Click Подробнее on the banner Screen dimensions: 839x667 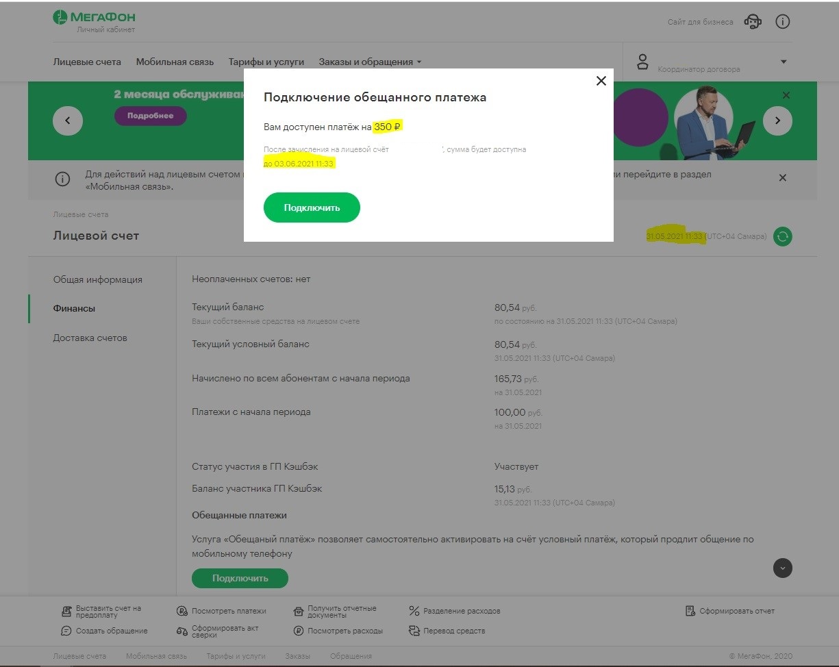coord(150,116)
